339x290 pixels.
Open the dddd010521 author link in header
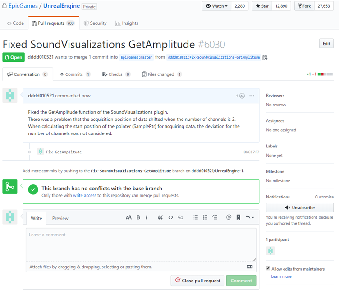[41, 57]
